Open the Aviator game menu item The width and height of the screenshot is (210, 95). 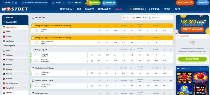(x=119, y=9)
